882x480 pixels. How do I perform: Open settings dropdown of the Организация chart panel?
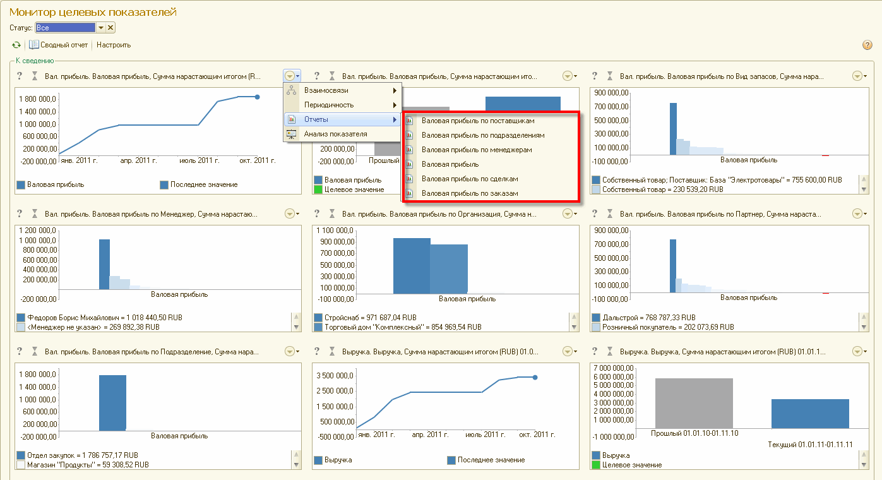[x=569, y=214]
